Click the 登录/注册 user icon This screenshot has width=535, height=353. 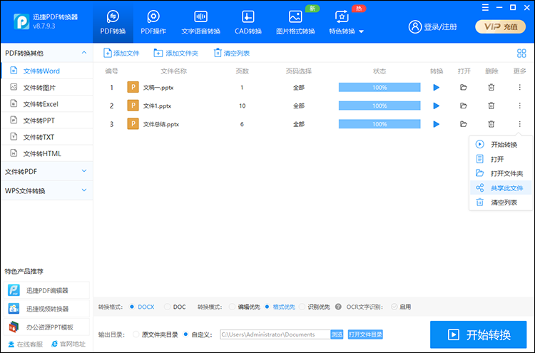tap(415, 26)
